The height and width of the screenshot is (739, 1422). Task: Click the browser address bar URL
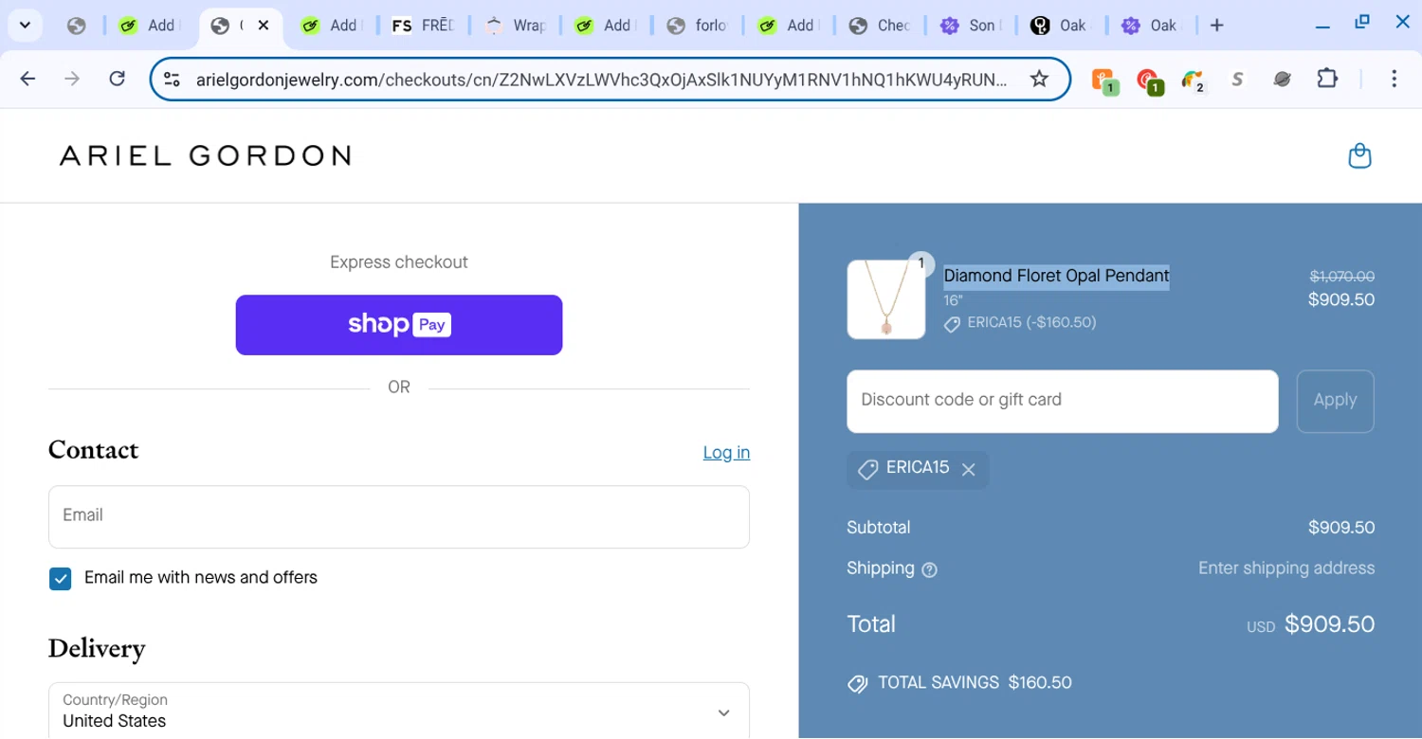tap(601, 80)
